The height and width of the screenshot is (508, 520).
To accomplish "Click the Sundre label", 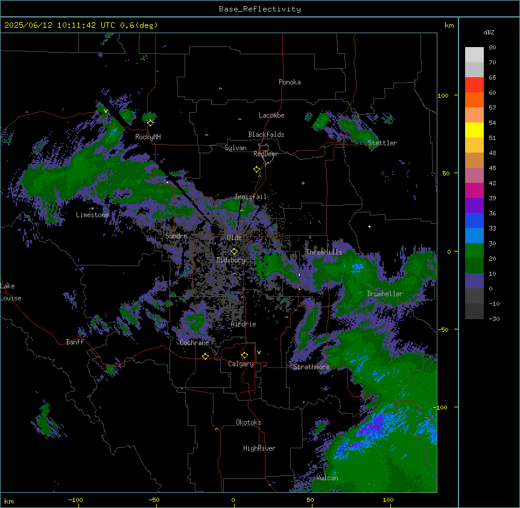I will (176, 236).
